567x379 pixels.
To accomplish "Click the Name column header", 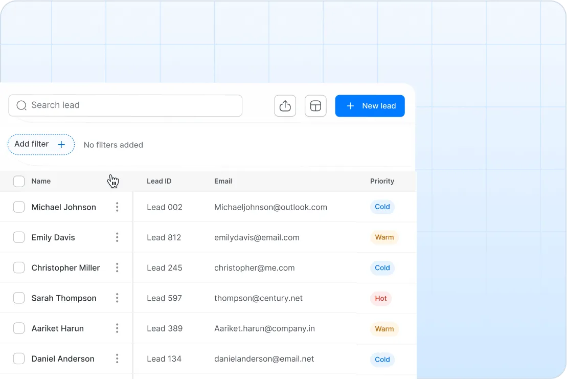I will 41,181.
